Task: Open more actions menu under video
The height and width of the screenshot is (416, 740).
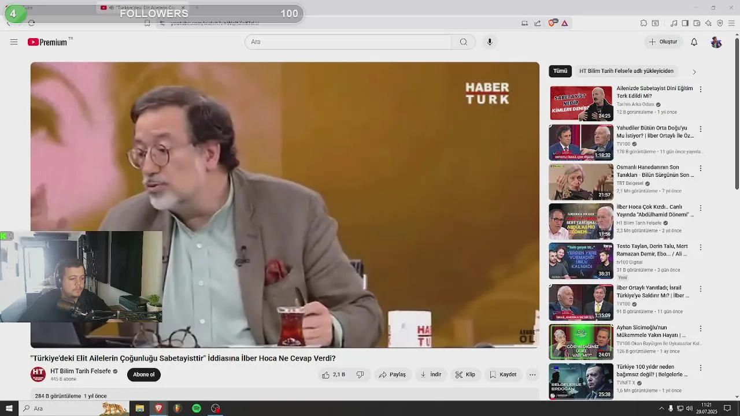Action: [x=532, y=374]
